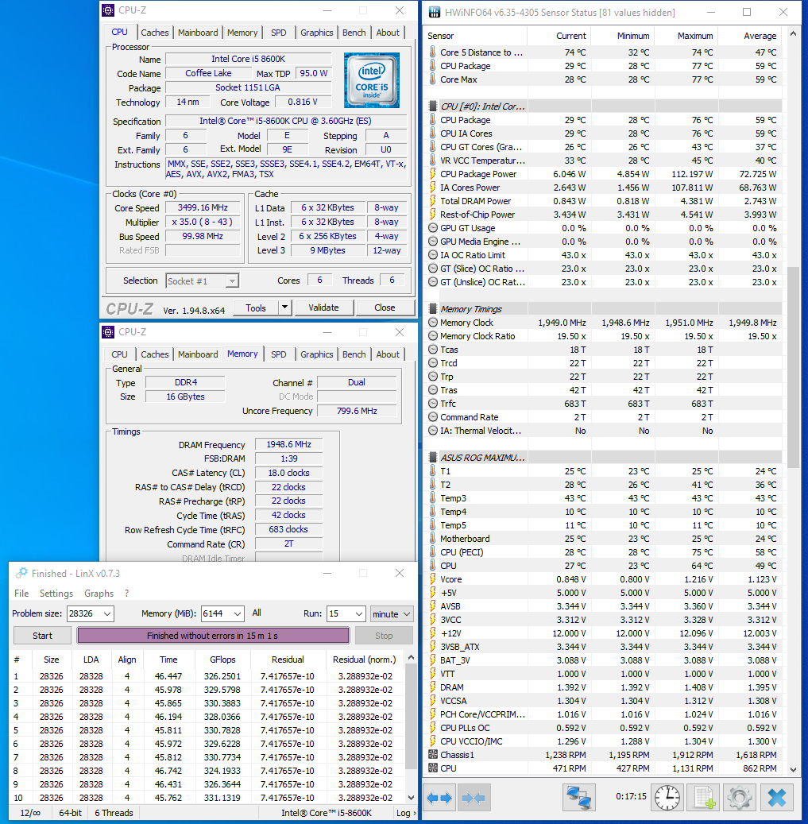
Task: Click the Tools button in CPU-Z
Action: 255,308
